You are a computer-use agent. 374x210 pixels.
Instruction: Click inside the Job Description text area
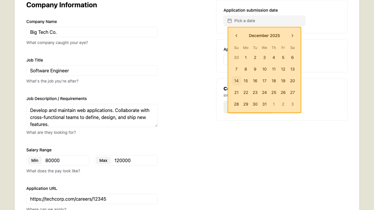(92, 116)
